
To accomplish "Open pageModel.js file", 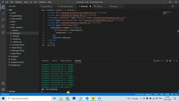I will 17,16.
